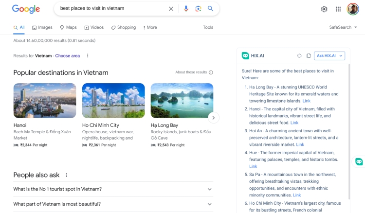365x213 pixels.
Task: Open the SafeSearch dropdown
Action: (x=343, y=27)
